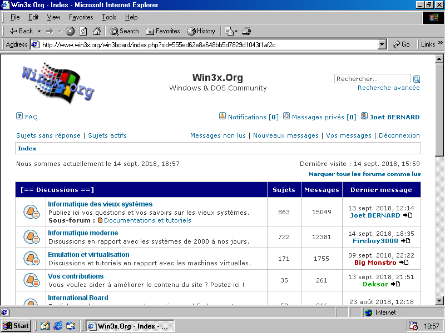Click latest-post icon next to Fireboy3000

[406, 241]
